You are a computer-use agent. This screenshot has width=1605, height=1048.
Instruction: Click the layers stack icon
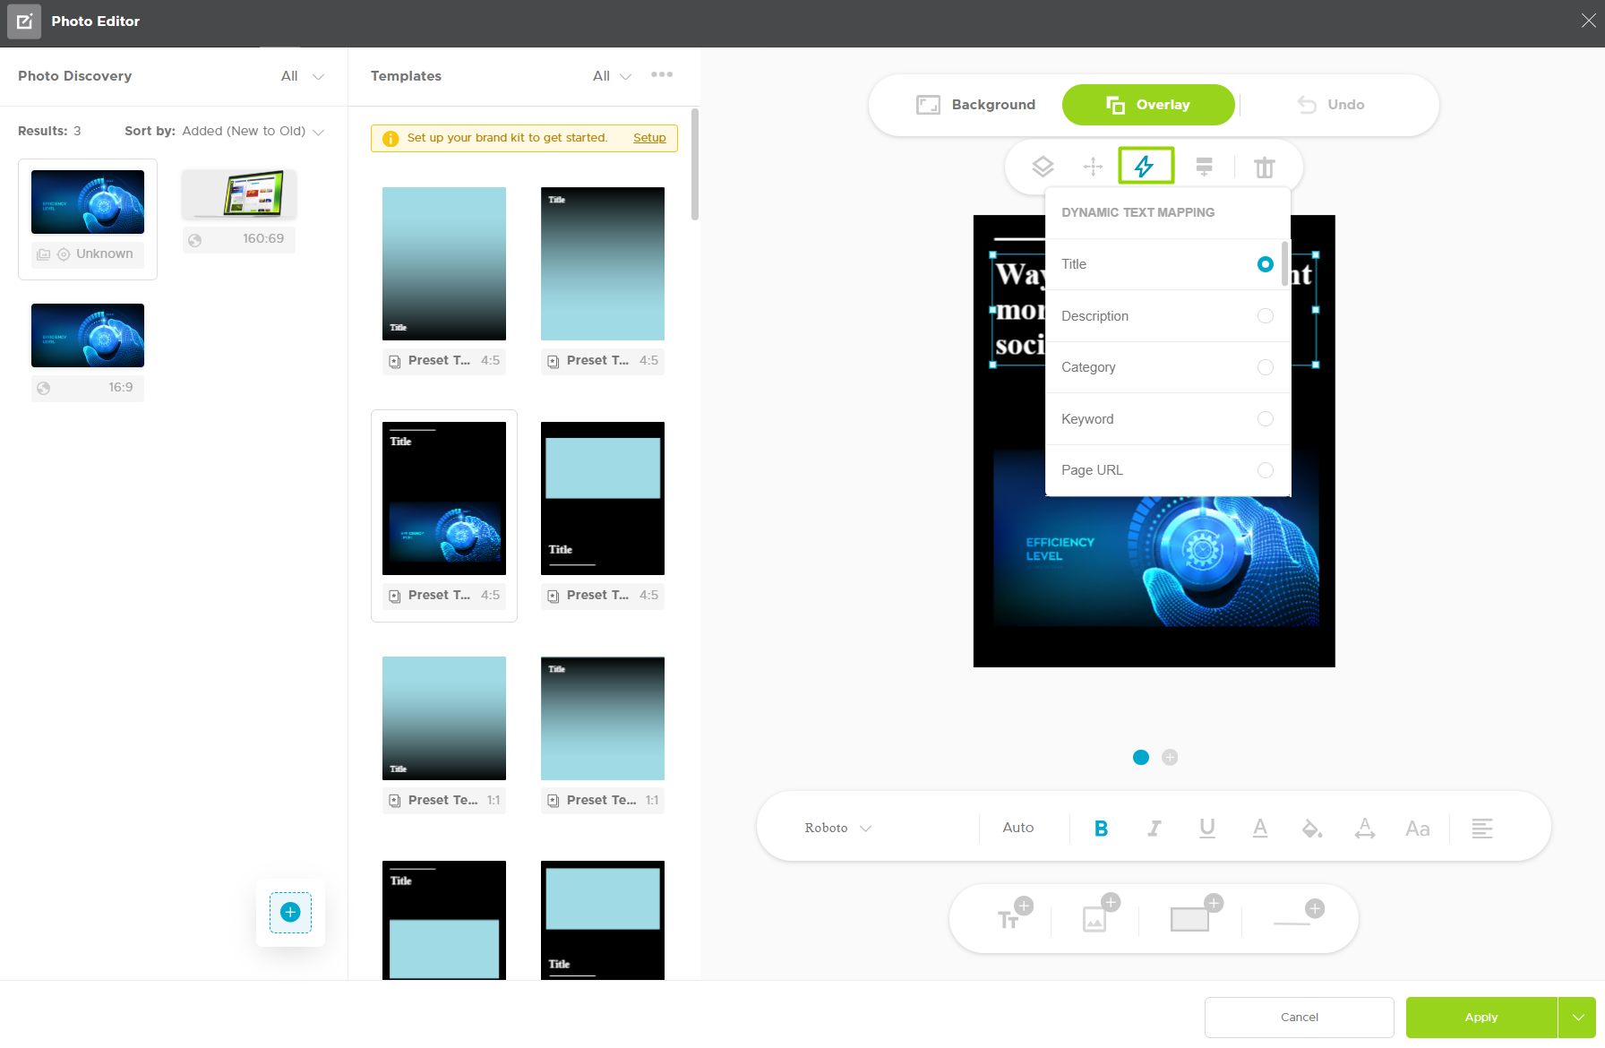coord(1043,167)
